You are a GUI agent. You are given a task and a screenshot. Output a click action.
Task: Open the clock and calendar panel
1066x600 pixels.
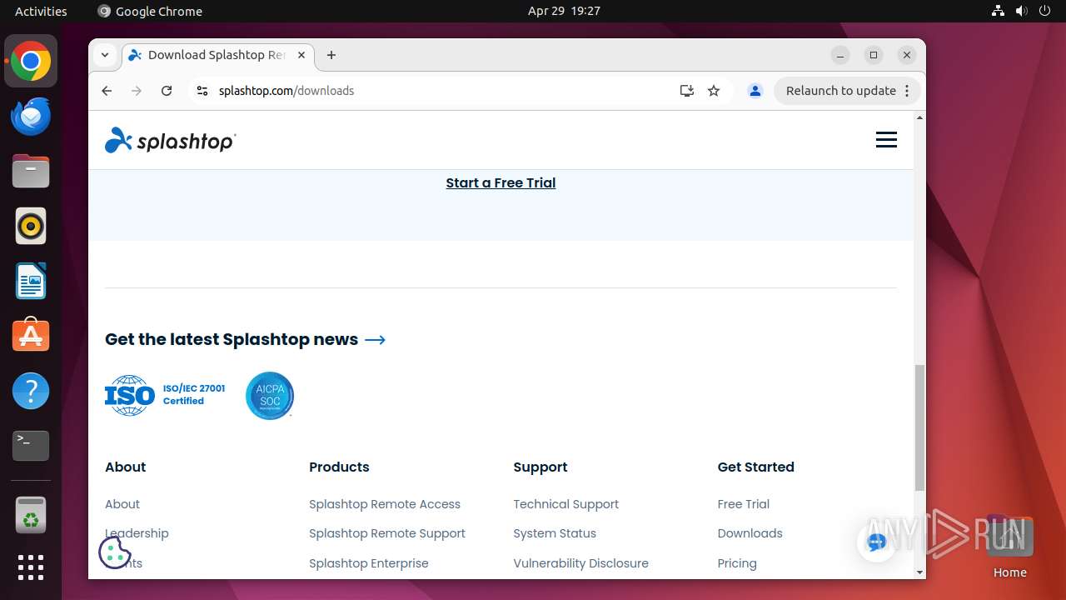(564, 11)
